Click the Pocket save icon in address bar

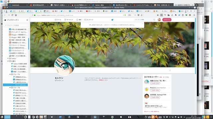click(138, 15)
